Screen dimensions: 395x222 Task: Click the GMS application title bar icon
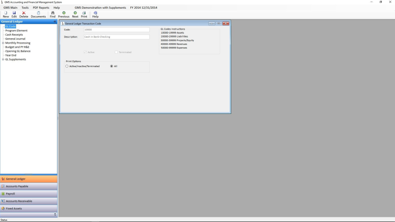pos(2,2)
